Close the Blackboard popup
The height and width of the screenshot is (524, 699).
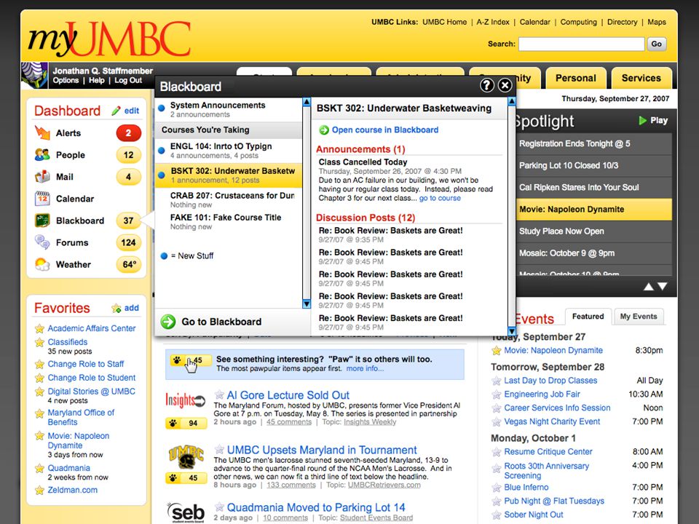pyautogui.click(x=505, y=86)
